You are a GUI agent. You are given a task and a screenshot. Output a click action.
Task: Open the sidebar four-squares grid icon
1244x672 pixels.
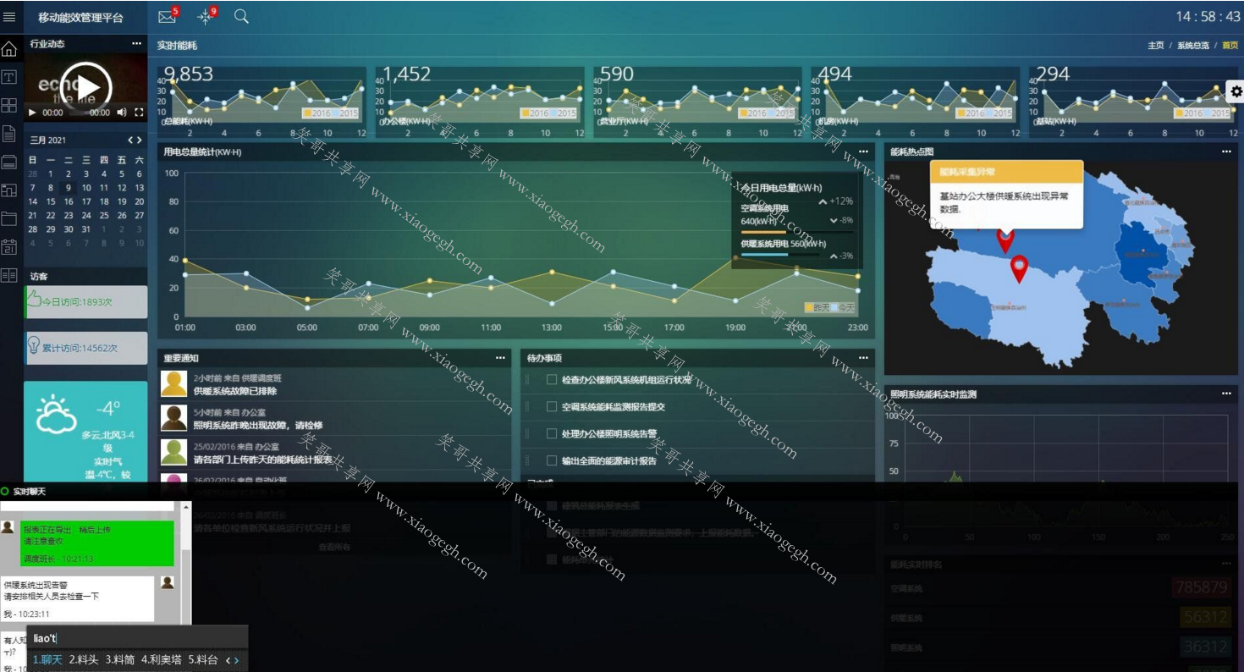pos(9,105)
